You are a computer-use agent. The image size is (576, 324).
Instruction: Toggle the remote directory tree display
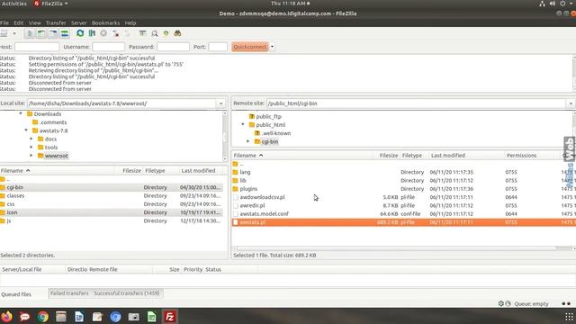click(53, 33)
